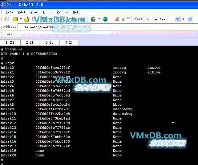Click the color scheme icon

pyautogui.click(x=93, y=19)
